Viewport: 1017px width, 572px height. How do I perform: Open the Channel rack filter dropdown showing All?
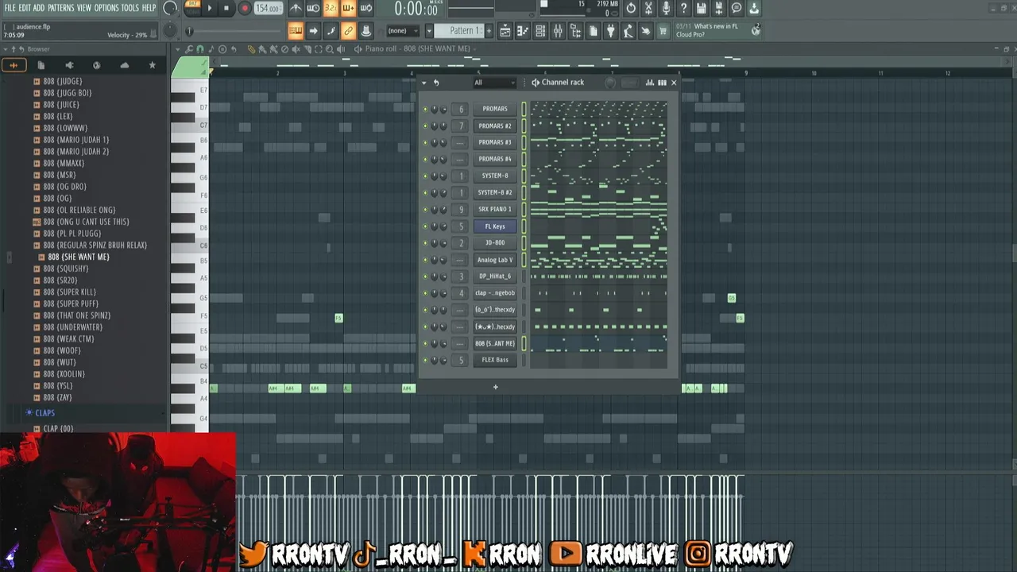click(493, 83)
